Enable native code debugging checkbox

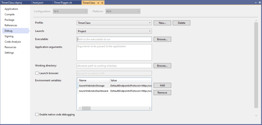[x=37, y=115]
